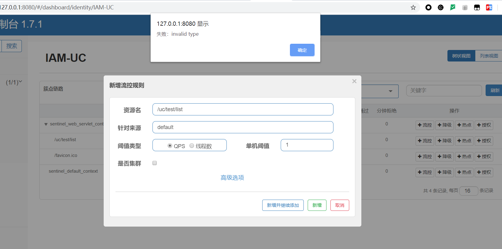Click the page size field showing 16

469,191
